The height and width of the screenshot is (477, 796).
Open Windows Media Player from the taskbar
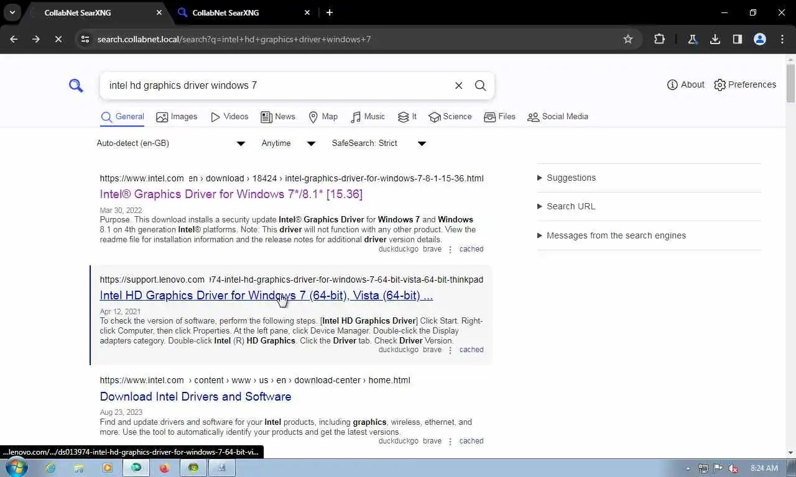click(x=108, y=468)
